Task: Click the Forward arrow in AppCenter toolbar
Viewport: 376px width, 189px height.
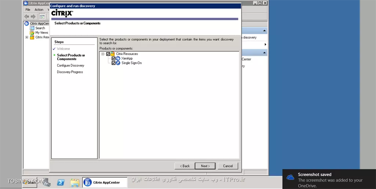Action: point(33,17)
